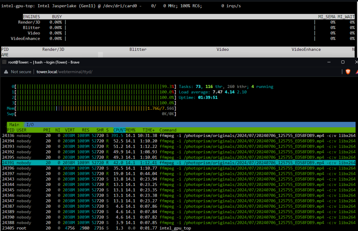The height and width of the screenshot is (231, 358).
Task: Maximize the Brave web terminal window
Action: tap(343, 62)
